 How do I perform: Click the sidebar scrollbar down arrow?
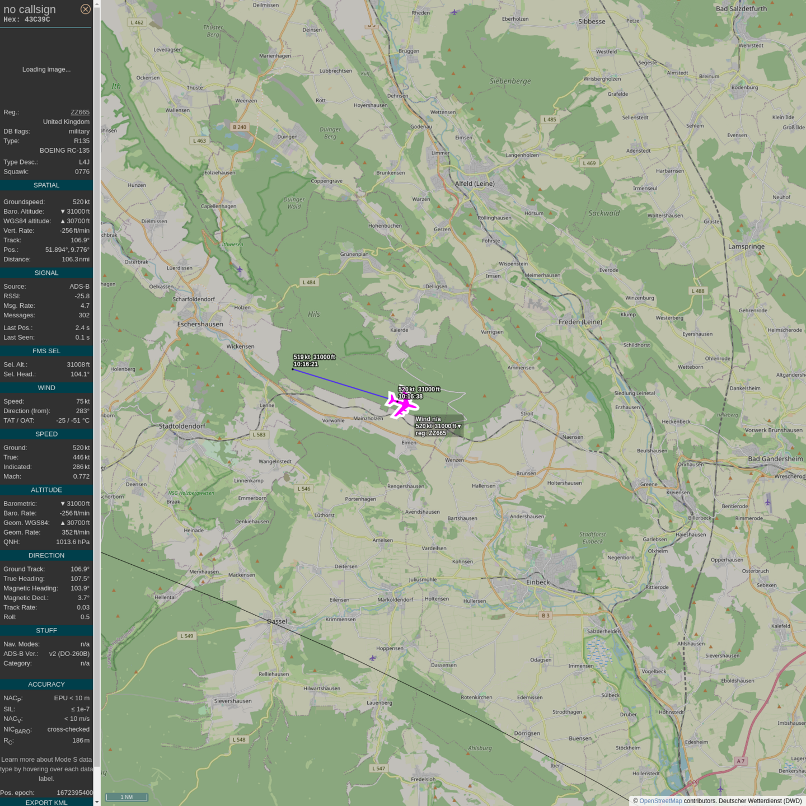[97, 802]
